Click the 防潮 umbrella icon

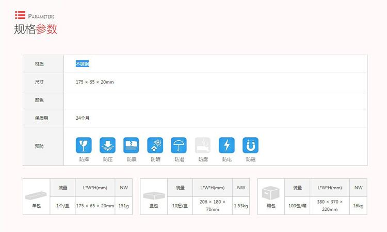click(x=179, y=145)
